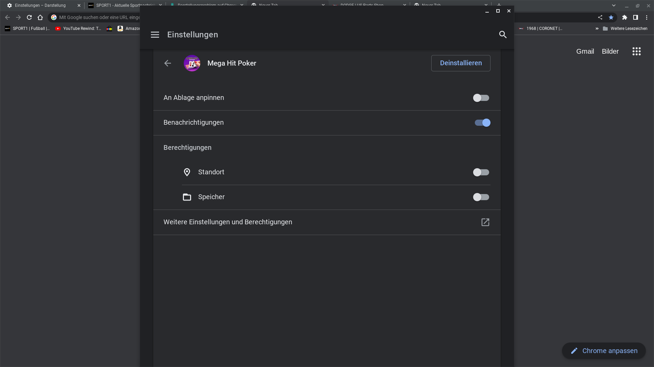Open the tab search dropdown arrow
Screen dimensions: 654x367
coord(613,5)
